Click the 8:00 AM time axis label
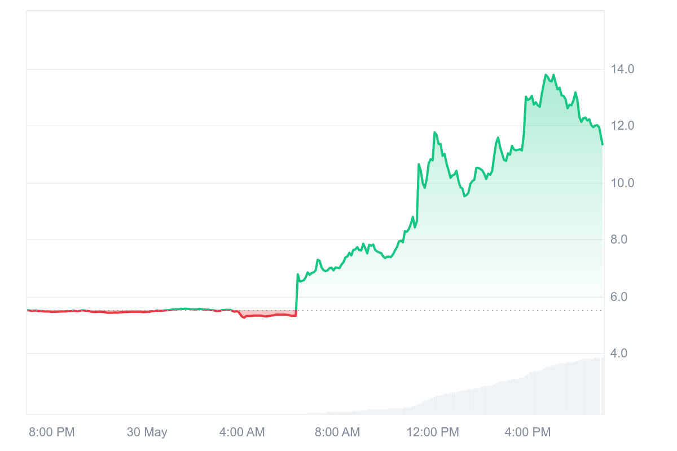Viewport: 677px width, 451px height. (x=337, y=432)
